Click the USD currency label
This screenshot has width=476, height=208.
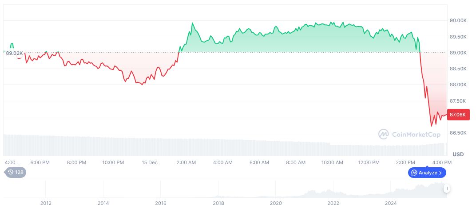(458, 154)
